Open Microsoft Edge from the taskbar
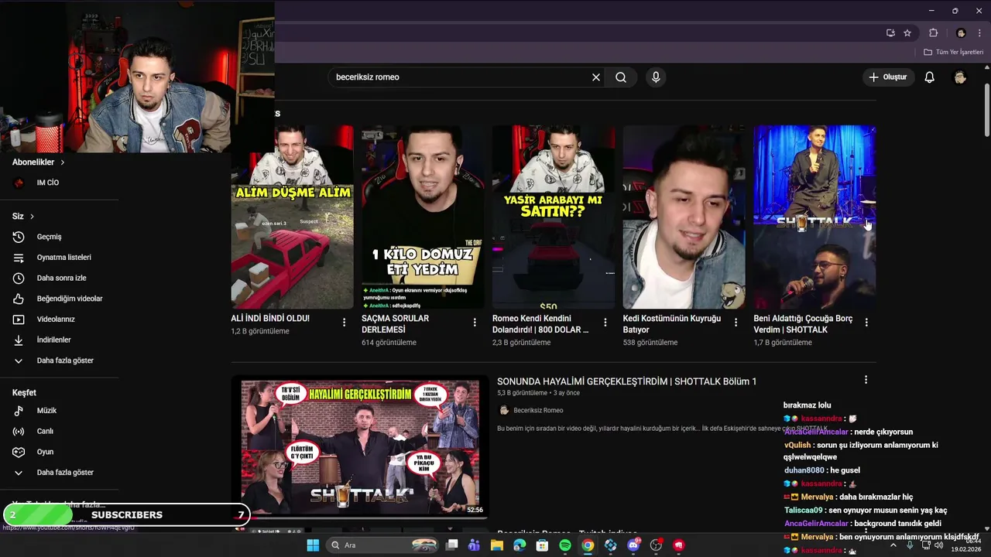The image size is (991, 557). tap(520, 545)
